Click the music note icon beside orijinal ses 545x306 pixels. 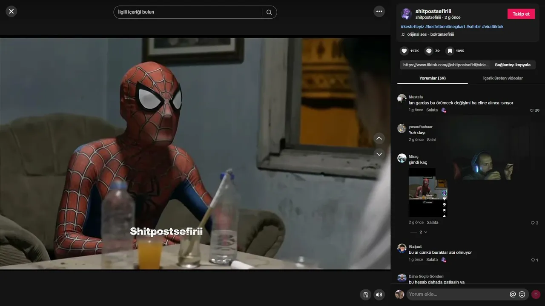(x=403, y=34)
